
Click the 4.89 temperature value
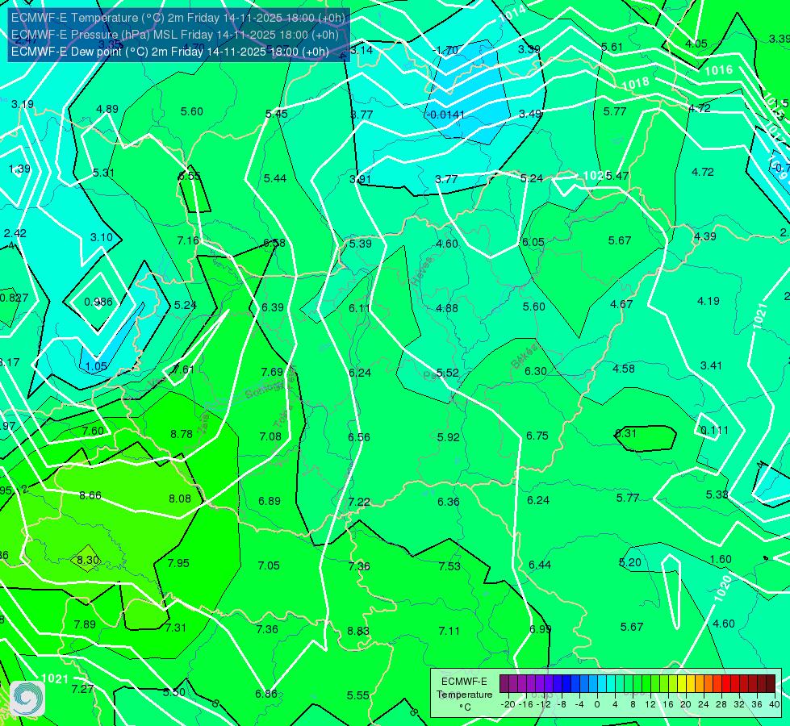107,109
